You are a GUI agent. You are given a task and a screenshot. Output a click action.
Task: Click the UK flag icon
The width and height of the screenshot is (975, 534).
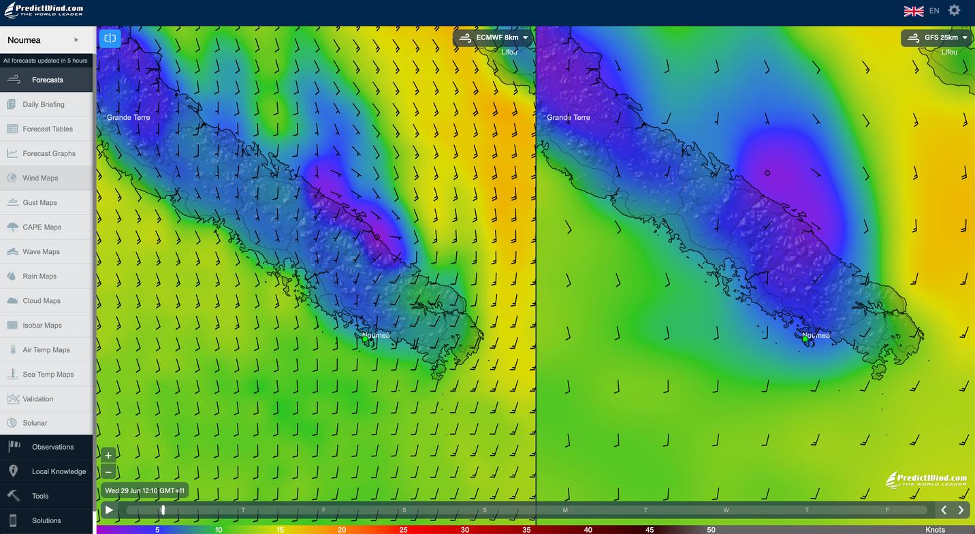coord(914,11)
